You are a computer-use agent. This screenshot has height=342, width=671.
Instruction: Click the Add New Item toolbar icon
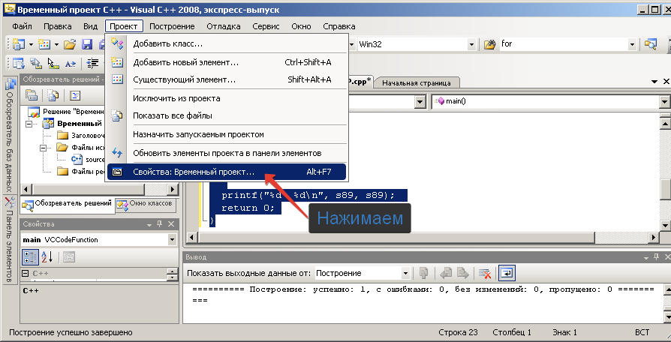(x=44, y=43)
